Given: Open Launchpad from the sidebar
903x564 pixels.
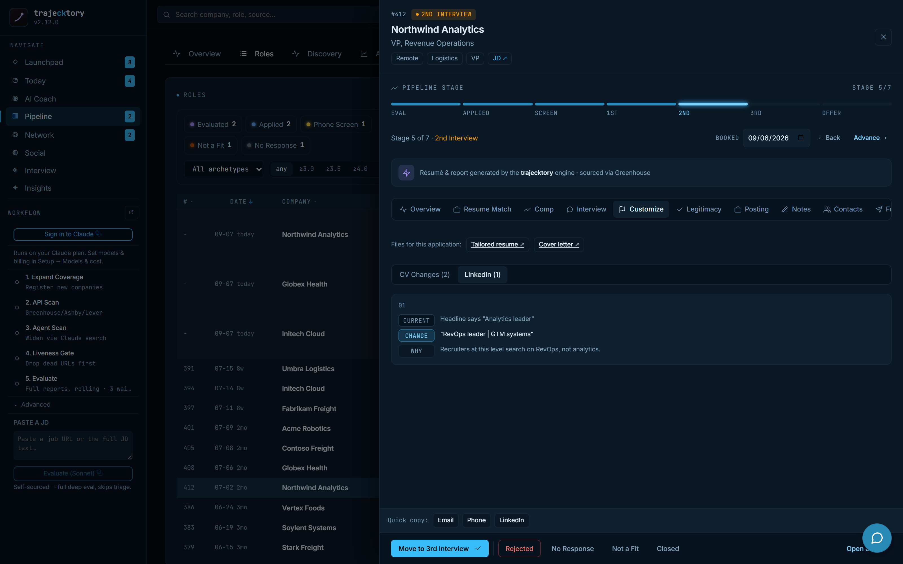Looking at the screenshot, I should coord(73,62).
